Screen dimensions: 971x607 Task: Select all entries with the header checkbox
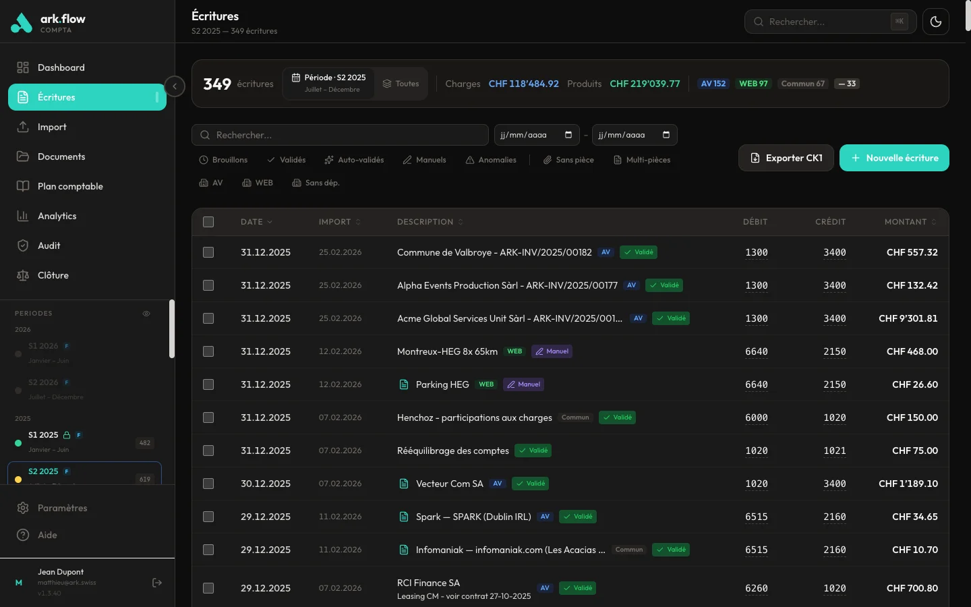[x=208, y=222]
